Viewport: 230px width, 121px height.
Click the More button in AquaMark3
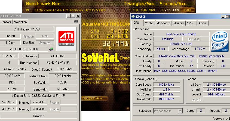[187, 10]
